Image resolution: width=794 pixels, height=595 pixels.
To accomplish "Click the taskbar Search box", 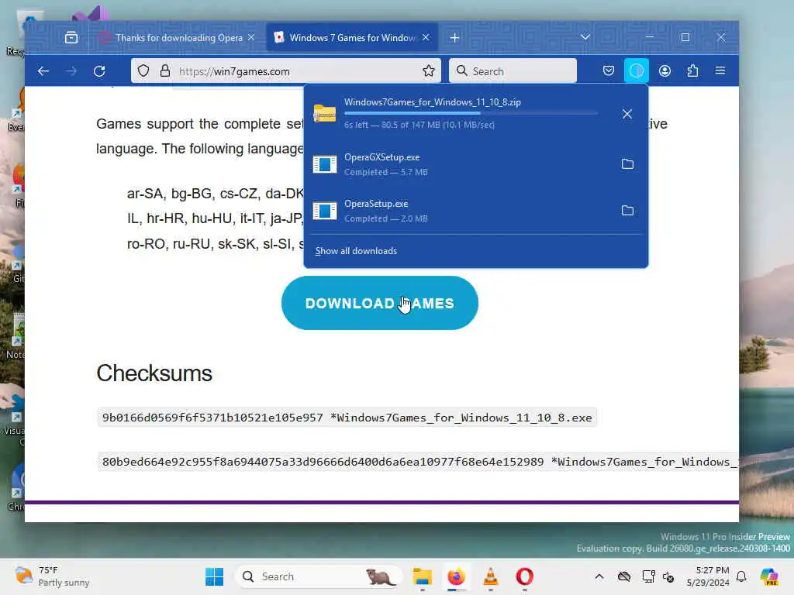I will tap(318, 576).
